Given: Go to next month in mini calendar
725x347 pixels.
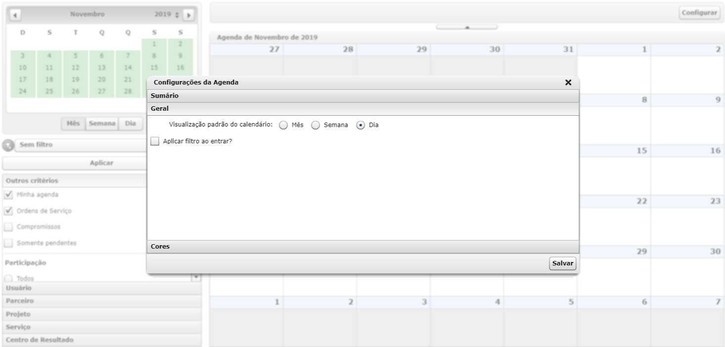Looking at the screenshot, I should (x=188, y=15).
